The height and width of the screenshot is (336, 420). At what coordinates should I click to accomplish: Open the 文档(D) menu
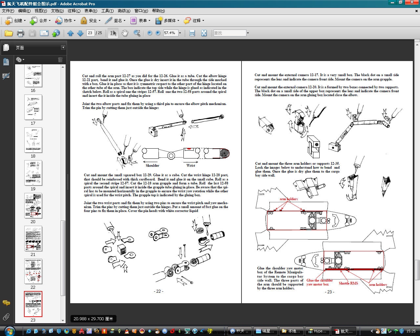pyautogui.click(x=57, y=11)
